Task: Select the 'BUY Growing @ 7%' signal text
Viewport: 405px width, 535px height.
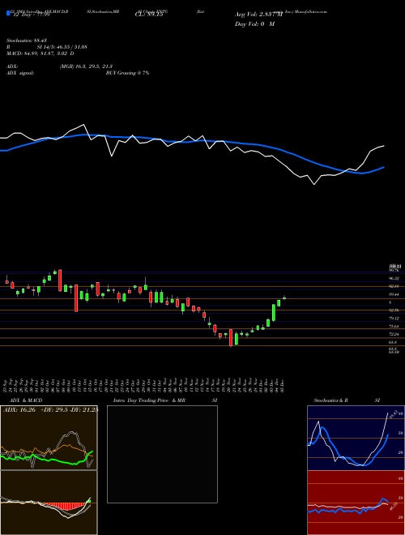Action: point(127,73)
